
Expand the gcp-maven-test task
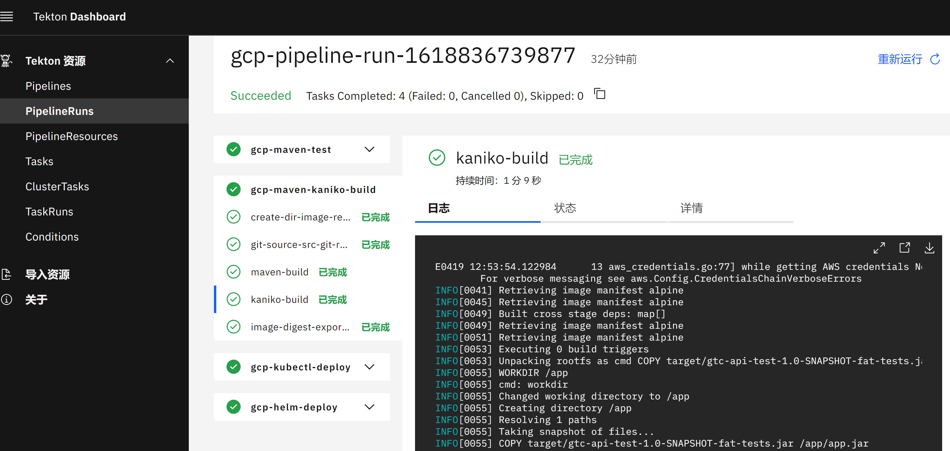(x=369, y=149)
